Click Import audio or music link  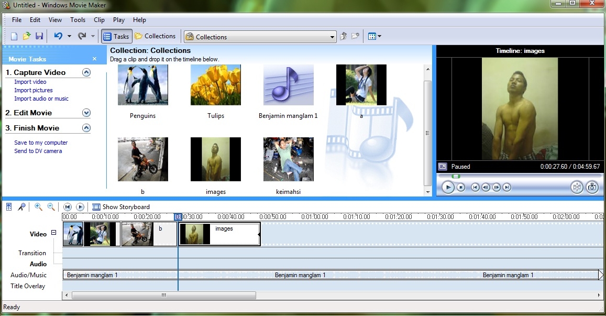[x=41, y=99]
